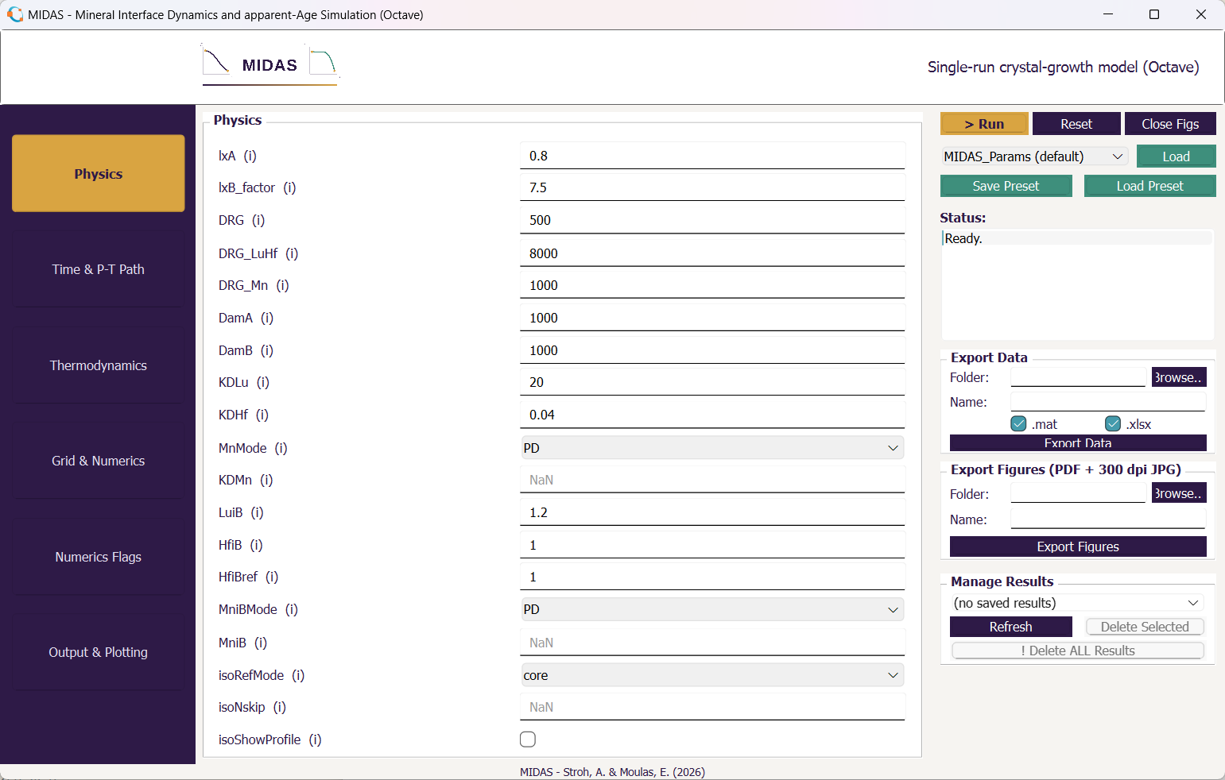Screen dimensions: 1225x780
Task: Expand the saved results dropdown
Action: point(1077,603)
